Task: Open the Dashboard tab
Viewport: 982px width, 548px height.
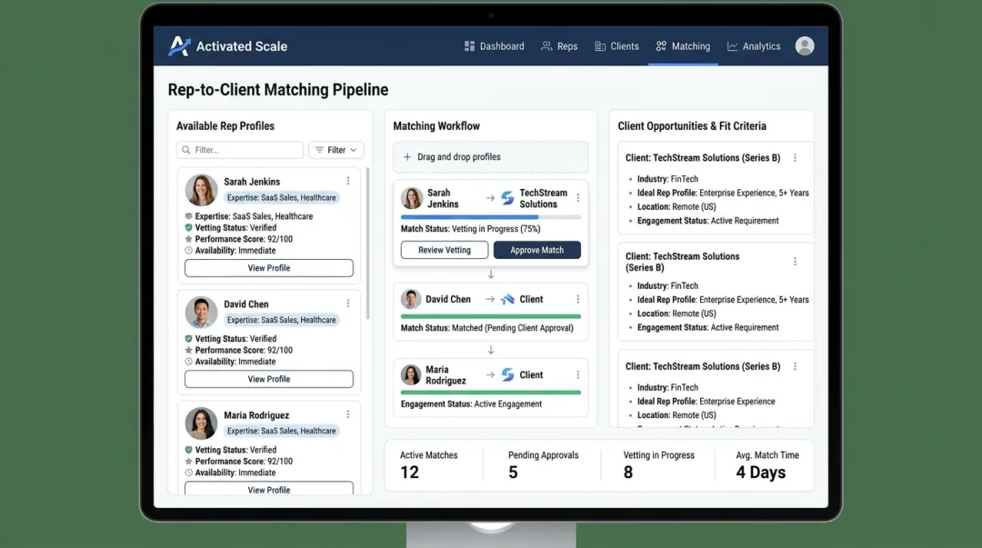Action: tap(494, 46)
